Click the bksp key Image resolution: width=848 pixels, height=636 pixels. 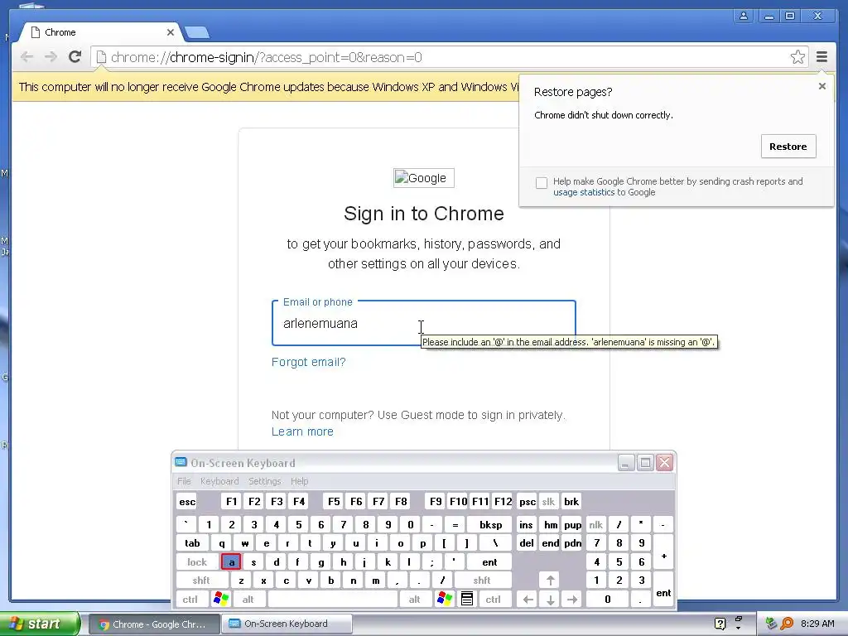[x=490, y=524]
